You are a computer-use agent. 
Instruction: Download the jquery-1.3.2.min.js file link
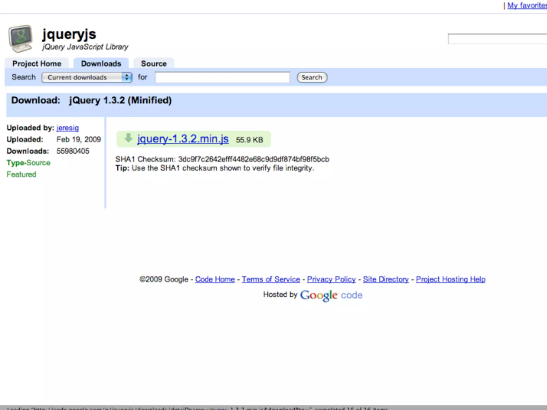pyautogui.click(x=183, y=139)
